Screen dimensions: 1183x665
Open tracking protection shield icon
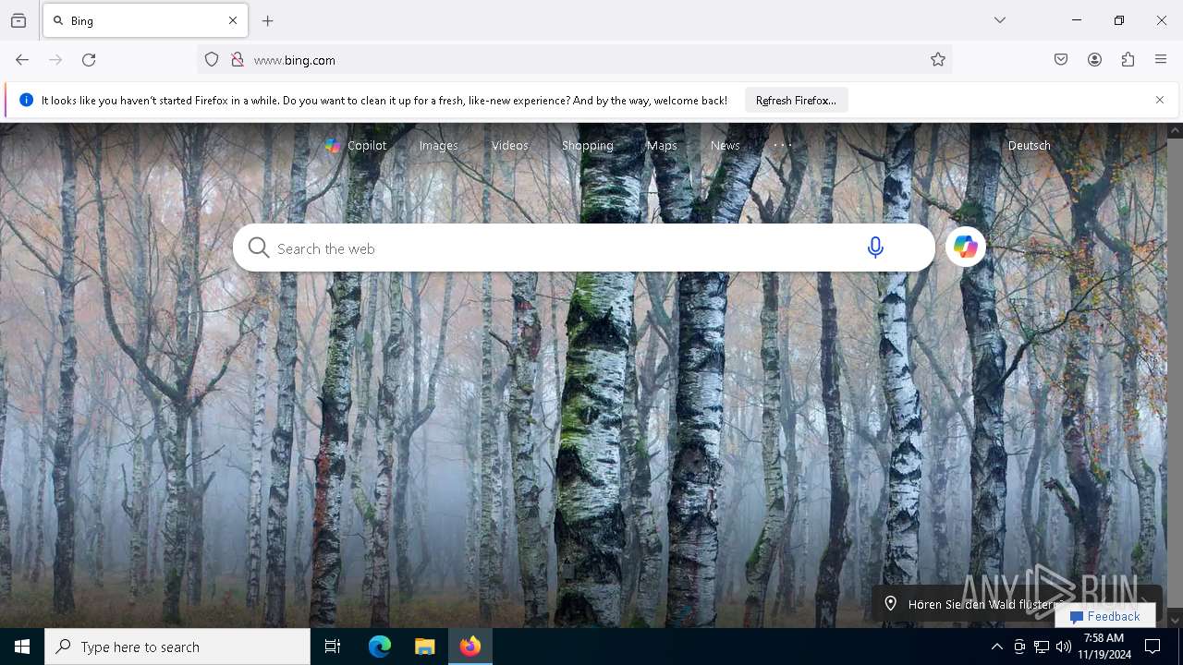(x=212, y=60)
